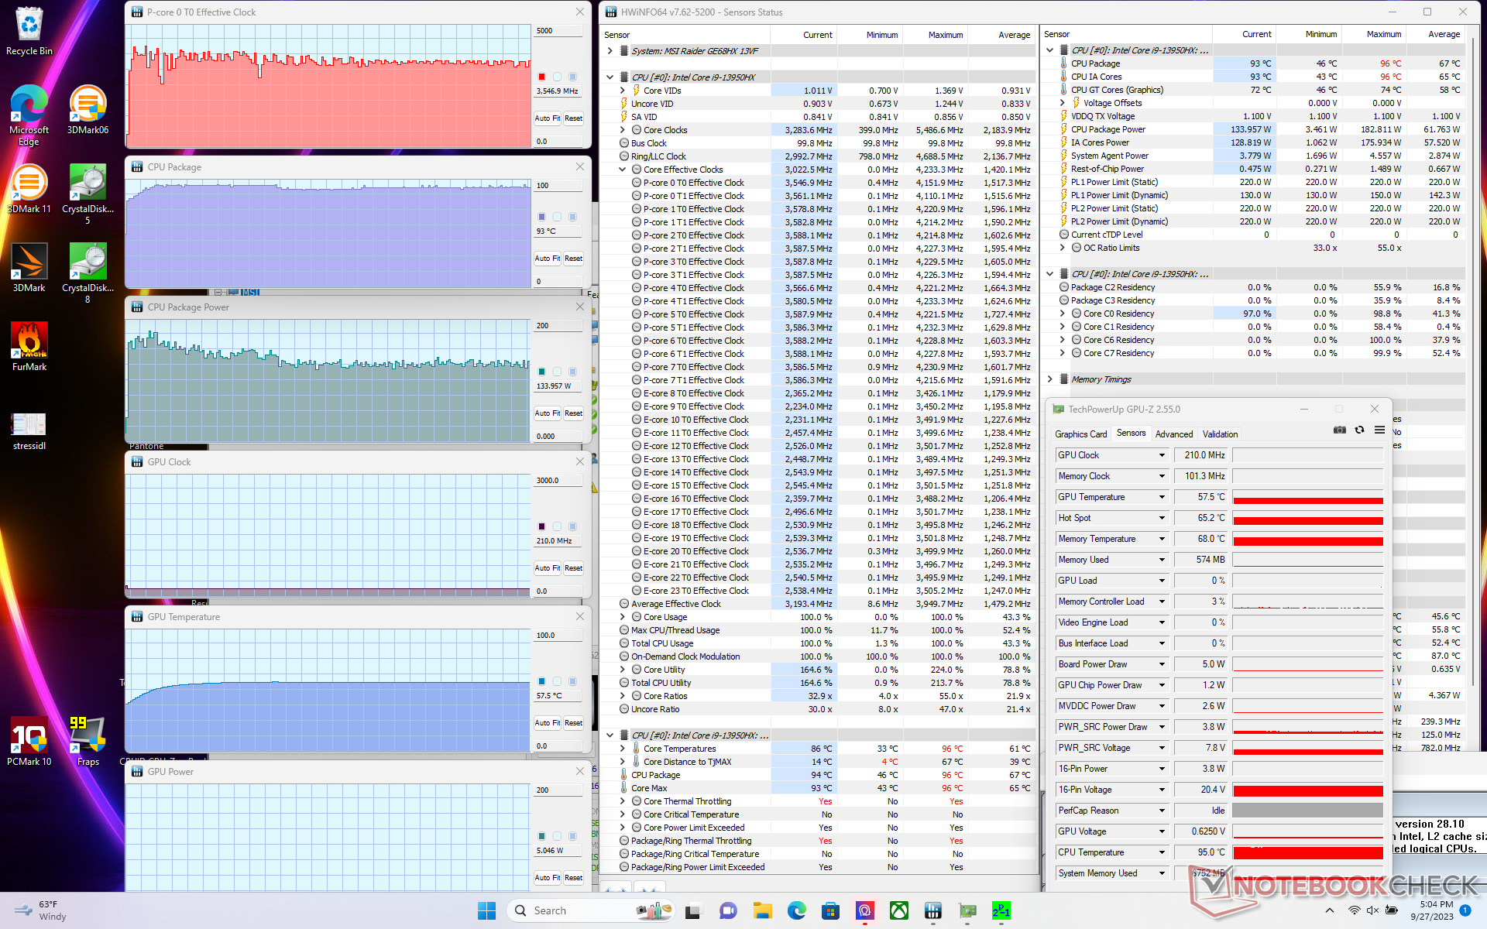The width and height of the screenshot is (1487, 929).
Task: Open the Xbox app on taskbar
Action: tap(899, 911)
